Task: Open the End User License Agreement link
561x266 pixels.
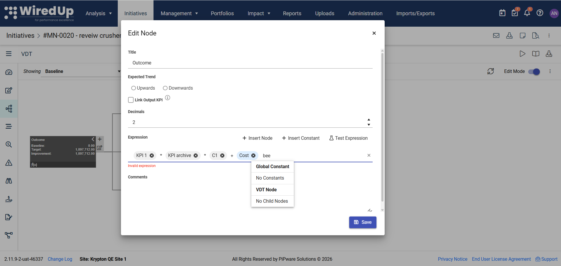Action: click(501, 259)
